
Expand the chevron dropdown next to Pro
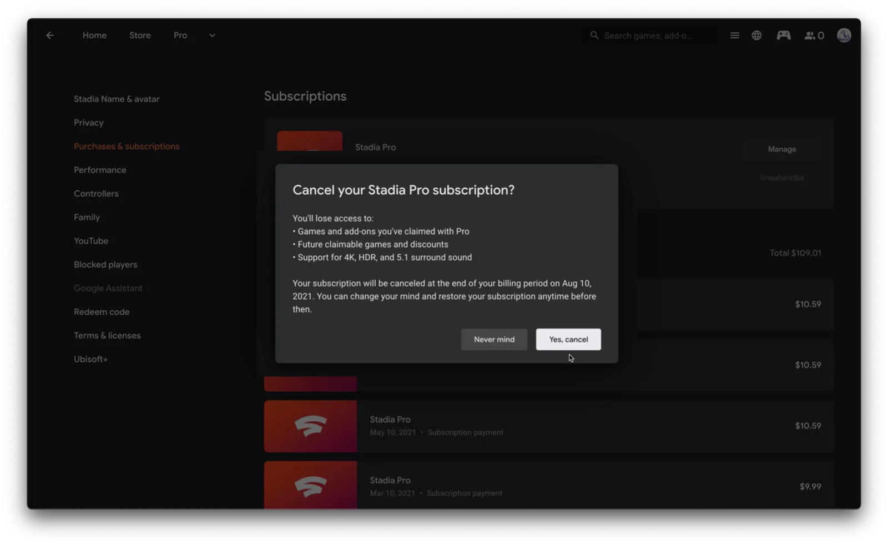click(x=212, y=36)
